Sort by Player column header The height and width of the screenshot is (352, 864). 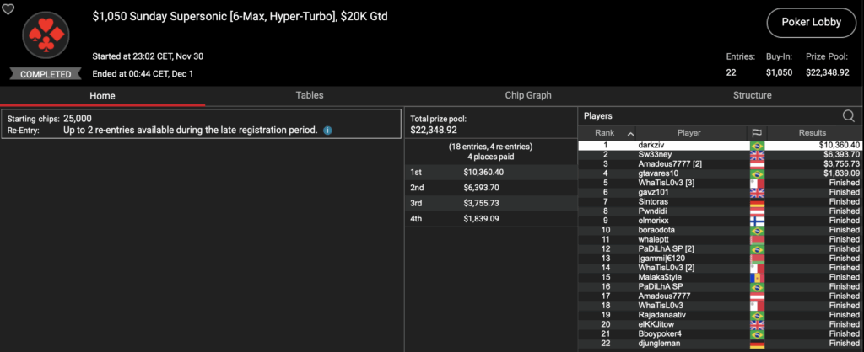[x=688, y=133]
